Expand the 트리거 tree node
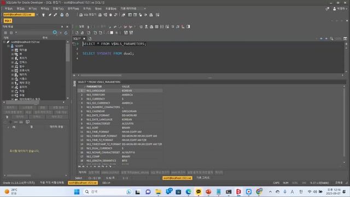Image resolution: width=350 pixels, height=197 pixels. [x=13, y=59]
